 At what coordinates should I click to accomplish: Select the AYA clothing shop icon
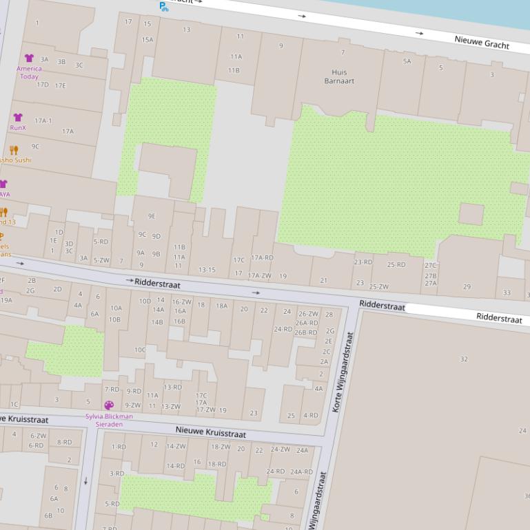click(x=3, y=184)
